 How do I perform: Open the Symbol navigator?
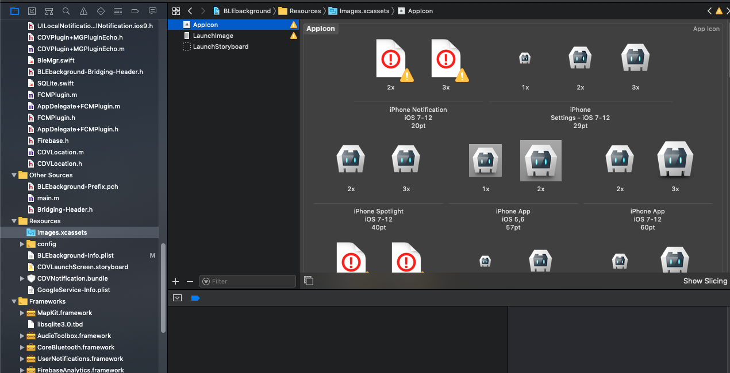[49, 11]
